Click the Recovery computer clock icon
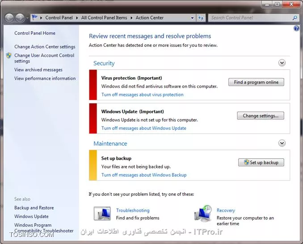Image resolution: width=303 pixels, height=244 pixels. (x=203, y=214)
